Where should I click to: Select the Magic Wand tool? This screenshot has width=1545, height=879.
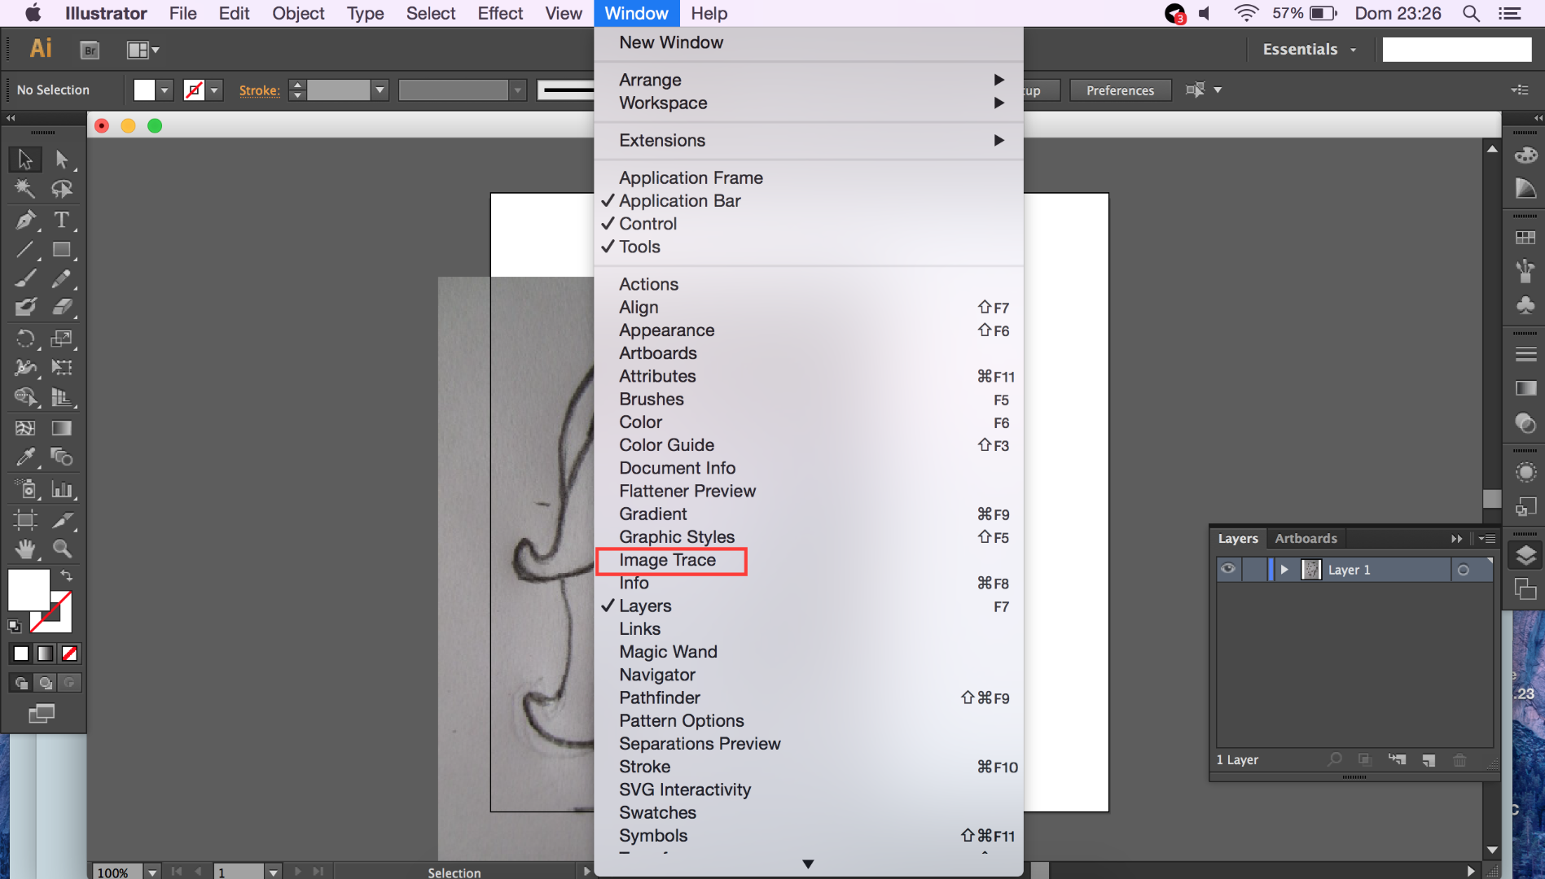click(x=25, y=189)
